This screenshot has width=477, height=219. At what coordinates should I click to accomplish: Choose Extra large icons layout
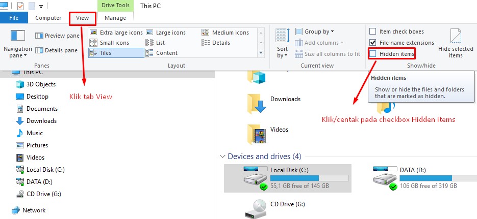coord(116,33)
